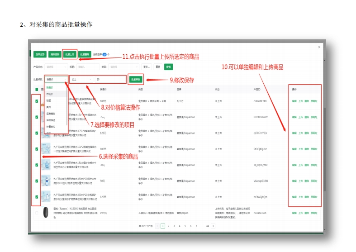Click the 选择全部 select all button

click(40, 54)
